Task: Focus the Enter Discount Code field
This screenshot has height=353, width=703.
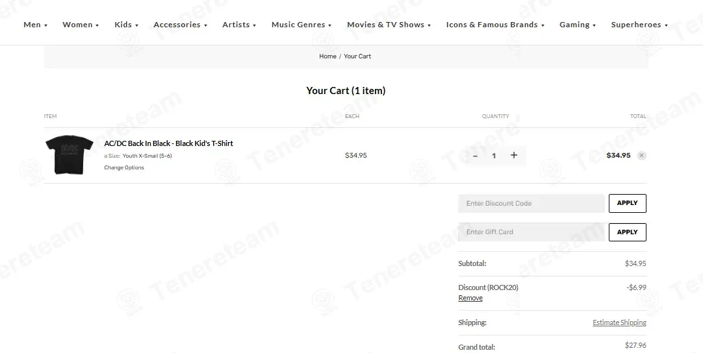Action: pyautogui.click(x=531, y=203)
